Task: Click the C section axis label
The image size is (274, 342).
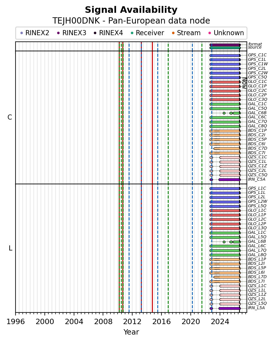Action: (10, 117)
